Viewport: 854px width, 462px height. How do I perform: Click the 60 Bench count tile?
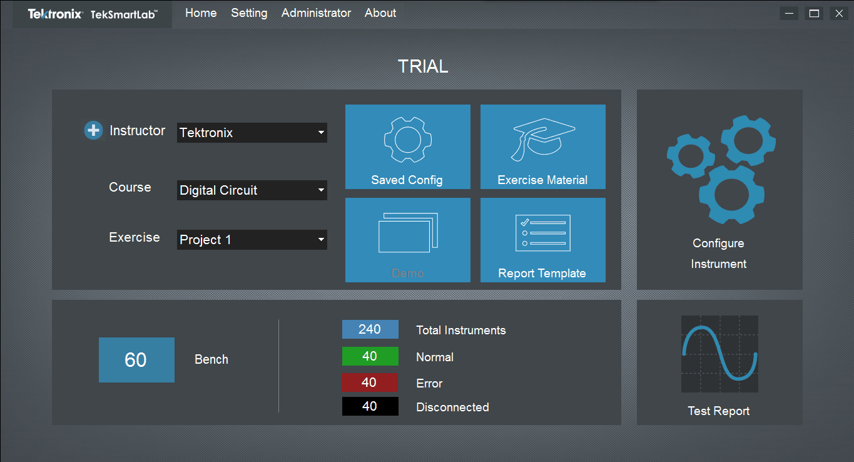click(x=136, y=360)
